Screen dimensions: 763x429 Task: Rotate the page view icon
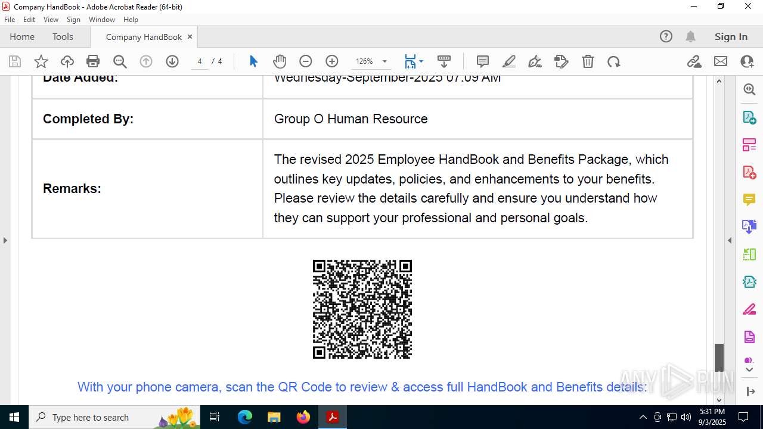point(614,61)
